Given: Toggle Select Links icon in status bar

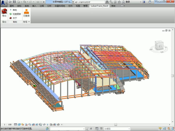Looking at the screenshot, I should pos(160,129).
